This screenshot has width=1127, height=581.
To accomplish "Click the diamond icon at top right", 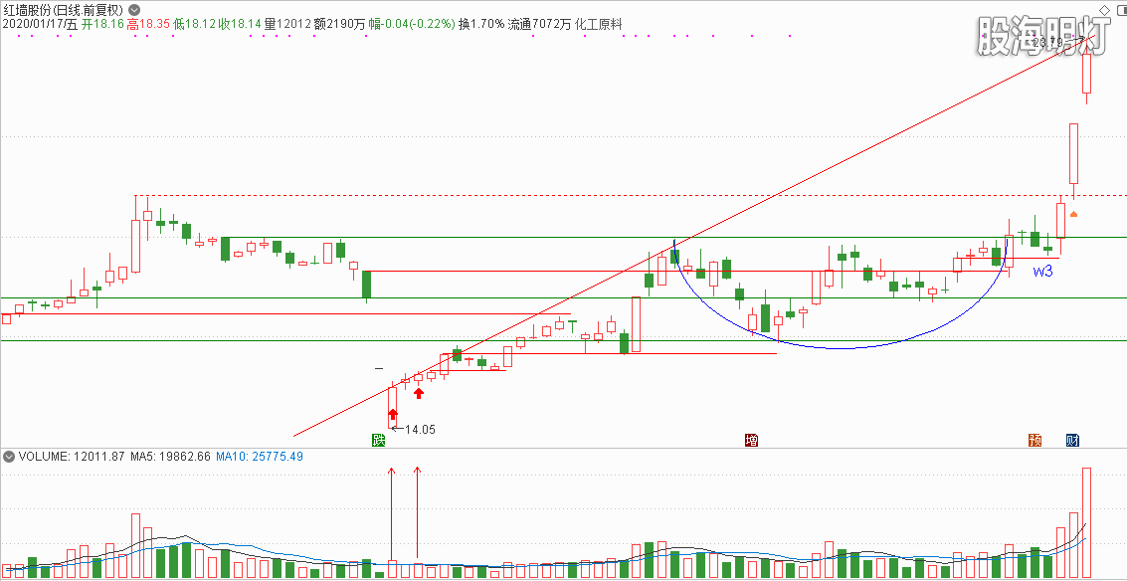I will tap(1105, 9).
